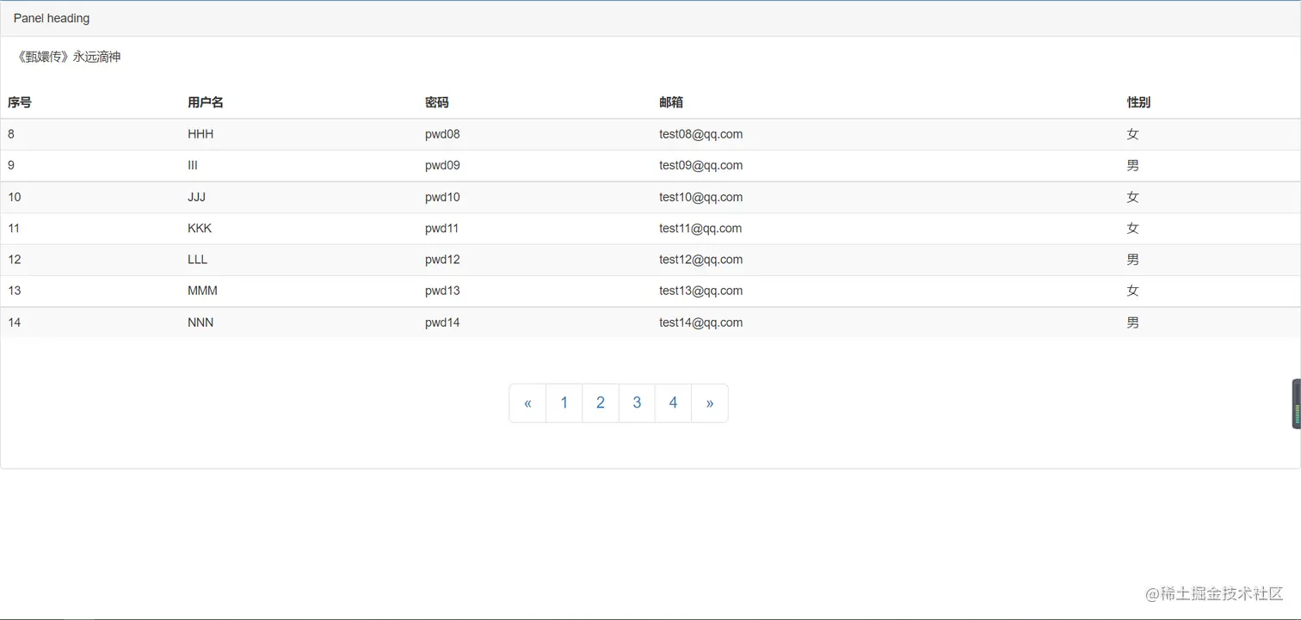Click serial number cell 13
The width and height of the screenshot is (1301, 620).
15,291
